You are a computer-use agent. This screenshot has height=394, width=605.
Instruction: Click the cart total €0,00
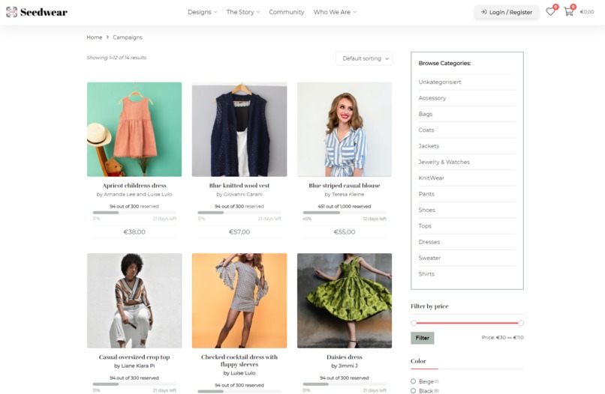(x=587, y=12)
